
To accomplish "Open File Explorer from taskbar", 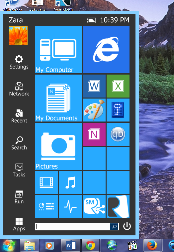I will coord(29,246).
